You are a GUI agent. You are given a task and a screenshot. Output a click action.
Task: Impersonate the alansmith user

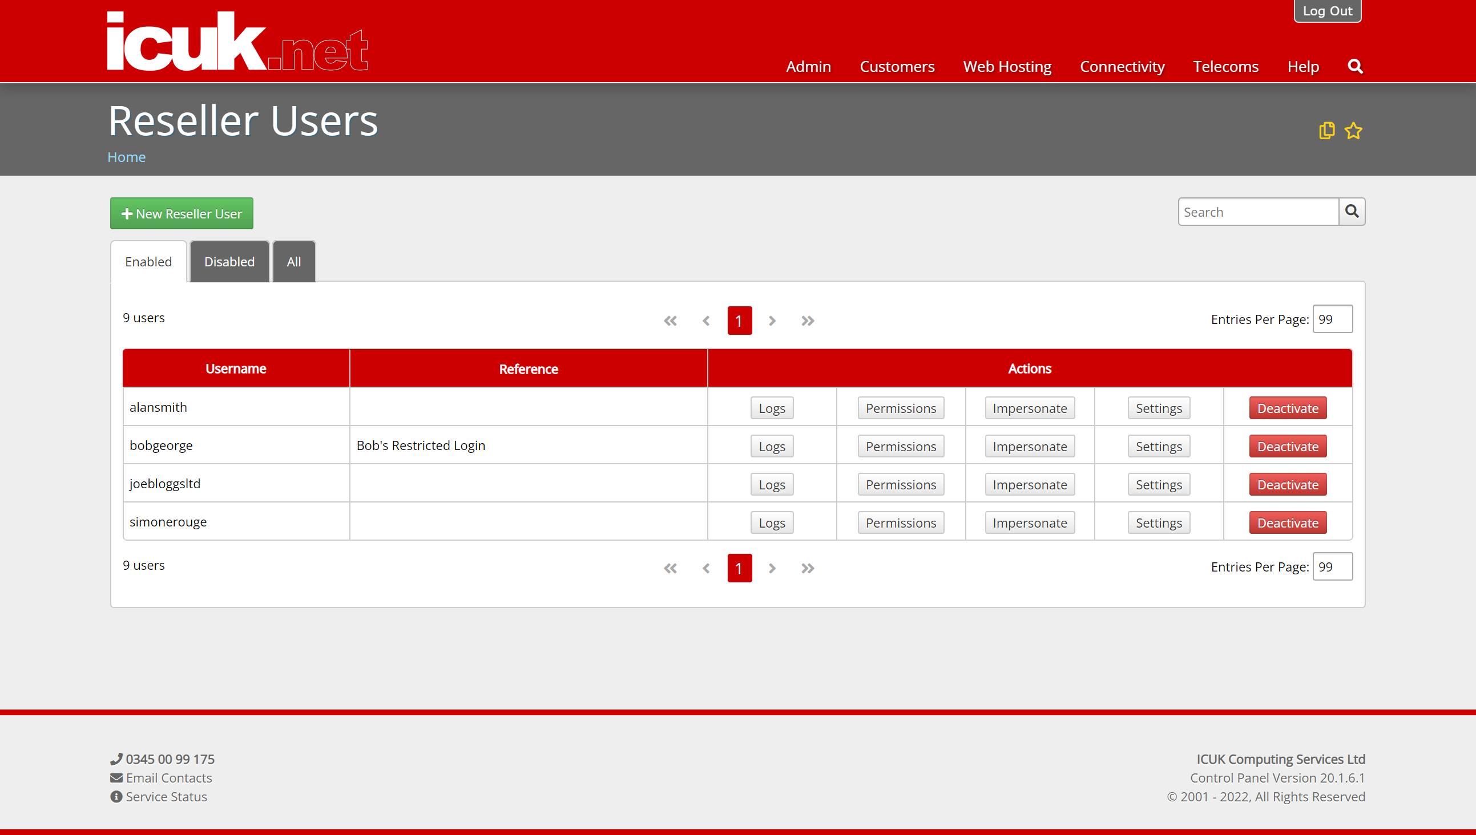click(x=1030, y=408)
